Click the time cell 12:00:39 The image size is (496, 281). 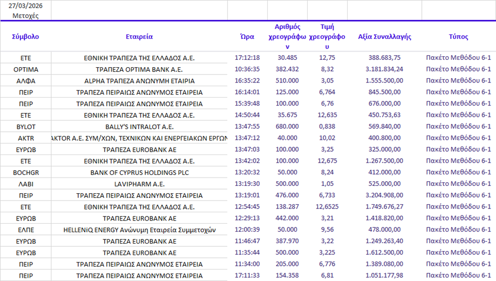(x=247, y=230)
